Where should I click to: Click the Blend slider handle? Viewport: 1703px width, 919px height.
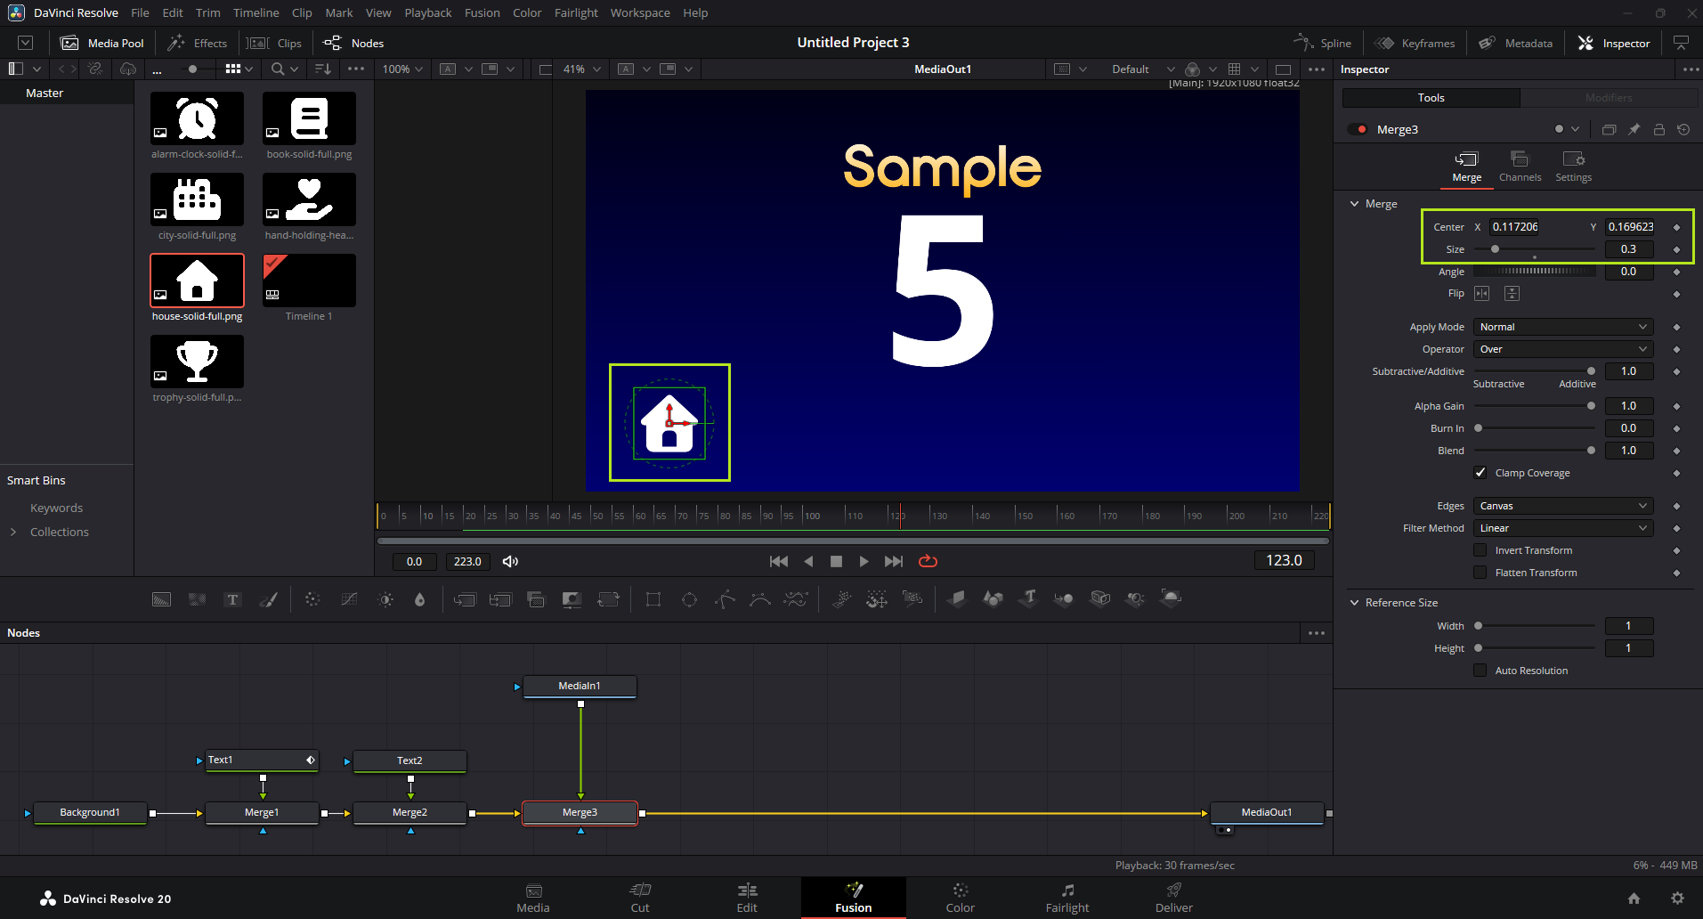click(x=1591, y=451)
